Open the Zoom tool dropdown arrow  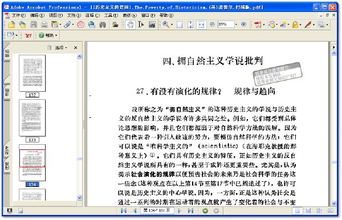click(172, 25)
